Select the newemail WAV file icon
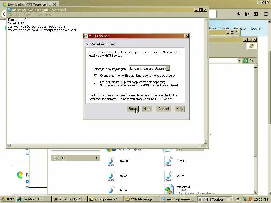Screen dimensions: 271x203 tap(169, 162)
